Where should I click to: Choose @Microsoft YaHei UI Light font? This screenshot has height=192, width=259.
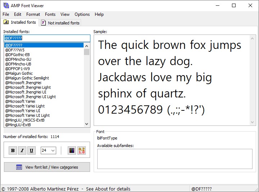(27, 115)
